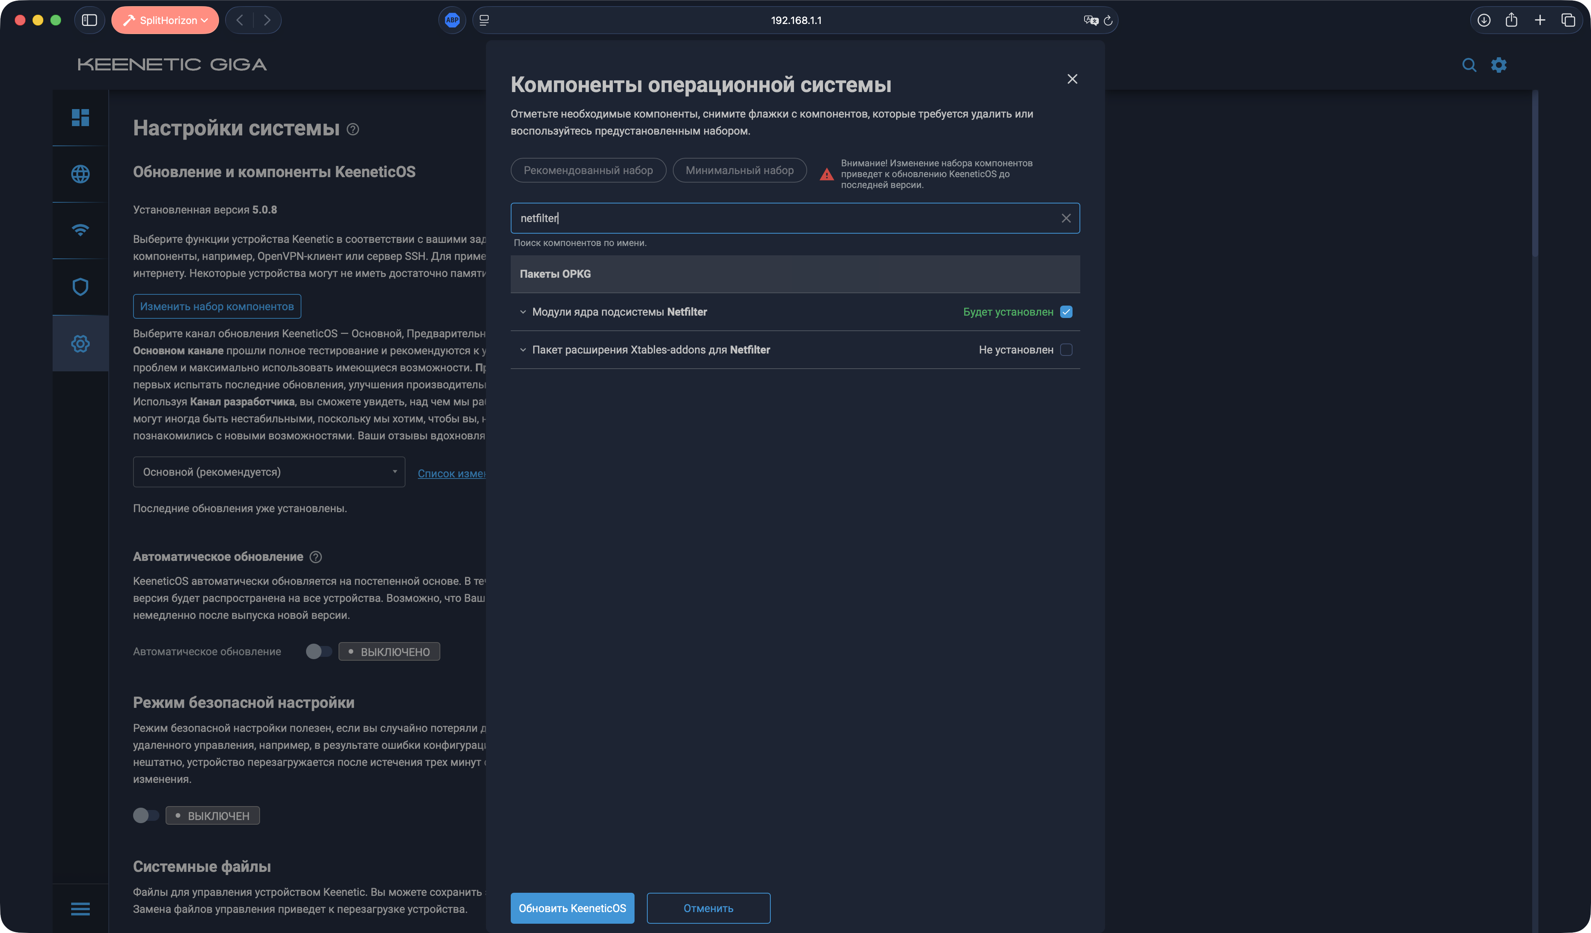Click the Не установлен status text
Image resolution: width=1591 pixels, height=933 pixels.
click(1016, 350)
